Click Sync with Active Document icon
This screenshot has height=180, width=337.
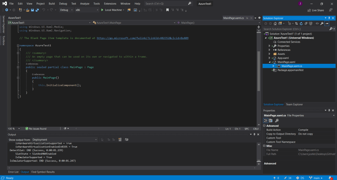[296, 24]
